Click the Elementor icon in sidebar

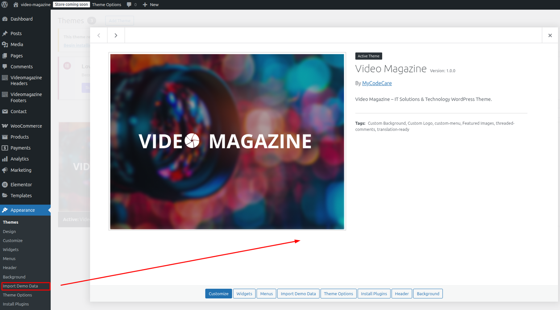coord(5,185)
